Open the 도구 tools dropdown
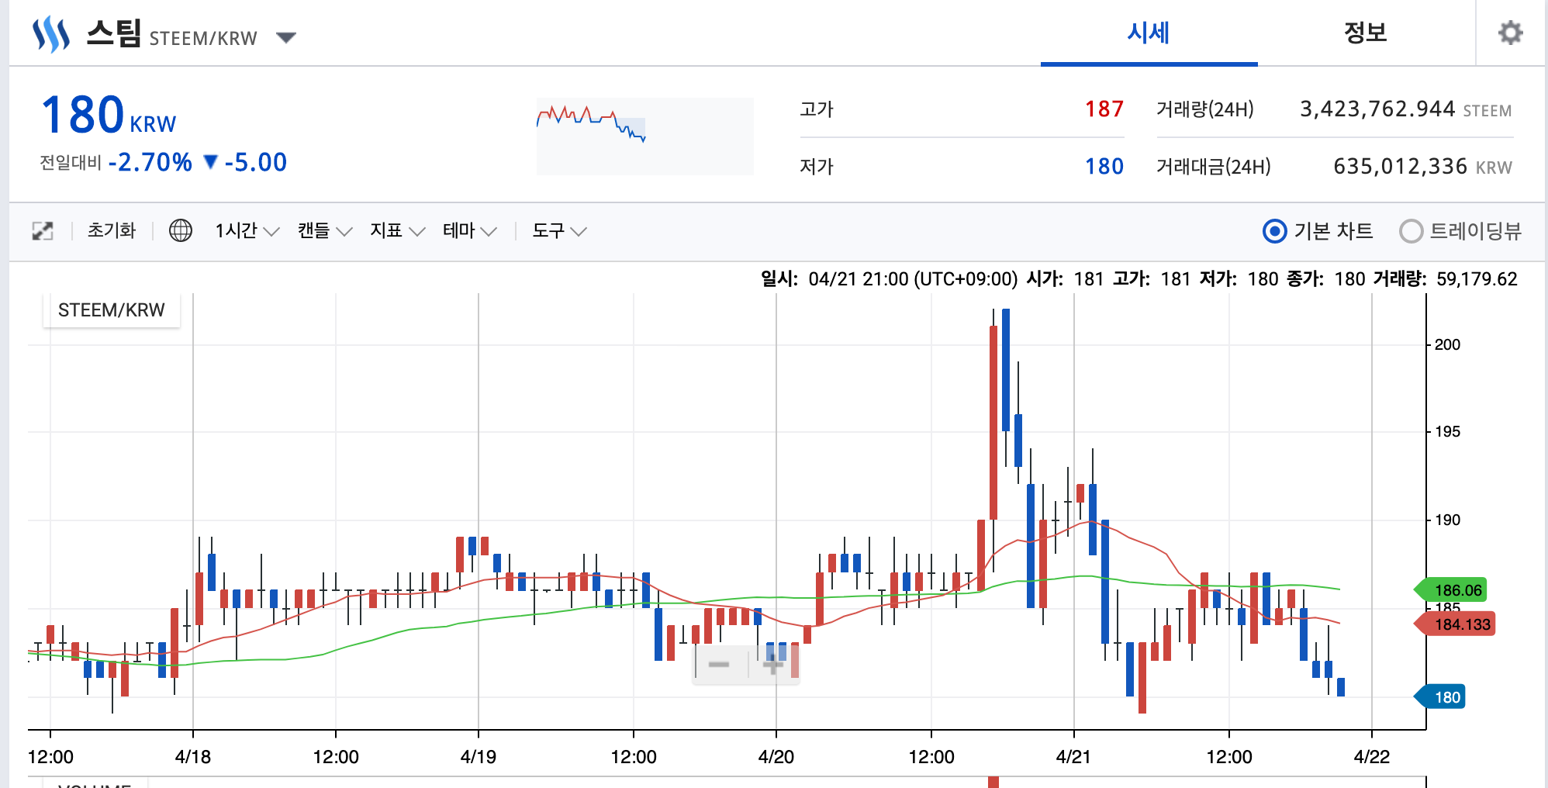 coord(559,230)
